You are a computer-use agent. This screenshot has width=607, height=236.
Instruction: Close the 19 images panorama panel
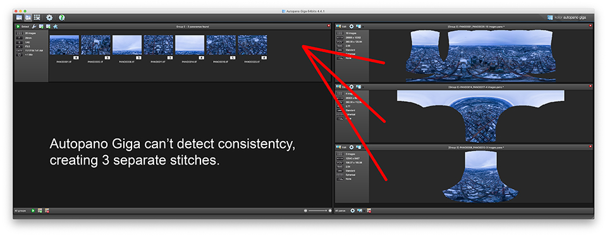pyautogui.click(x=590, y=26)
